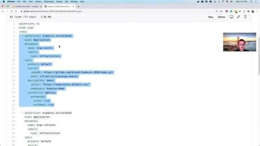260x146 pixels.
Task: Click 'selfHeal: true' text
Action: click(44, 105)
